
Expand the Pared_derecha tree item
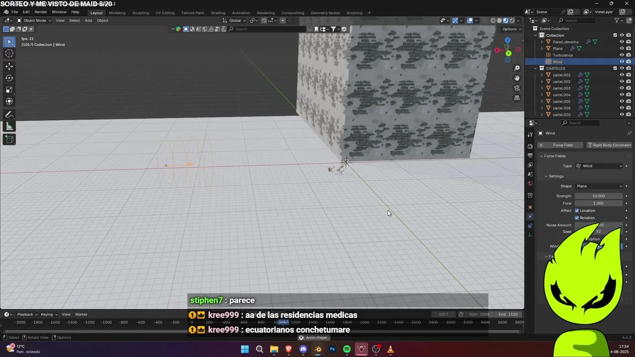click(x=542, y=42)
